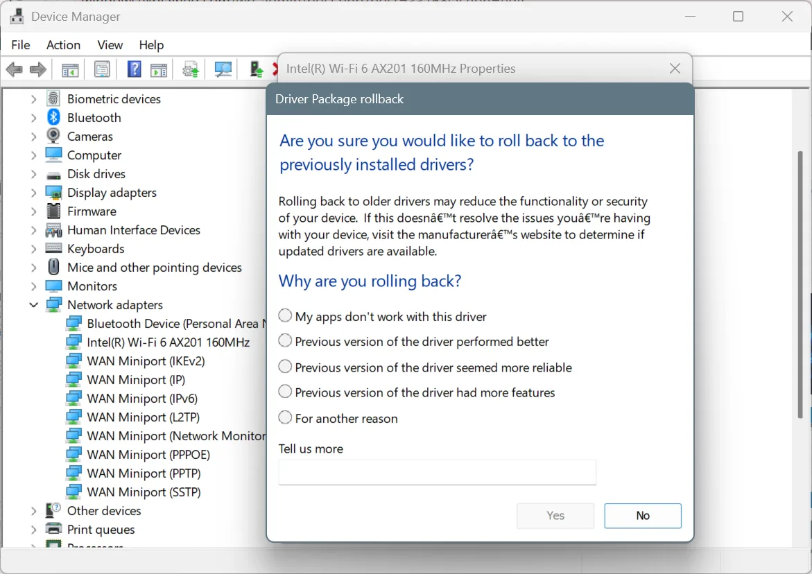Select WAN Miniport (Network Monitor) entry
Viewport: 812px width, 574px height.
tap(176, 436)
